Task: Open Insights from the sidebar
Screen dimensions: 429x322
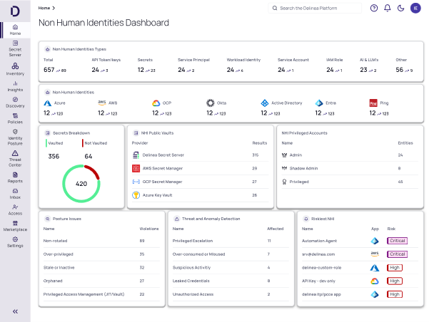Action: tap(15, 86)
